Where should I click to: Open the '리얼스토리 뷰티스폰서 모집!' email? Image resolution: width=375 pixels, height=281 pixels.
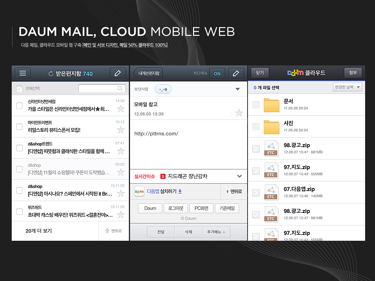tap(54, 130)
